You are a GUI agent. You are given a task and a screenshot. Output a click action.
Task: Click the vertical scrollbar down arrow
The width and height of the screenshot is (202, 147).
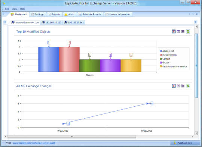(x=196, y=133)
